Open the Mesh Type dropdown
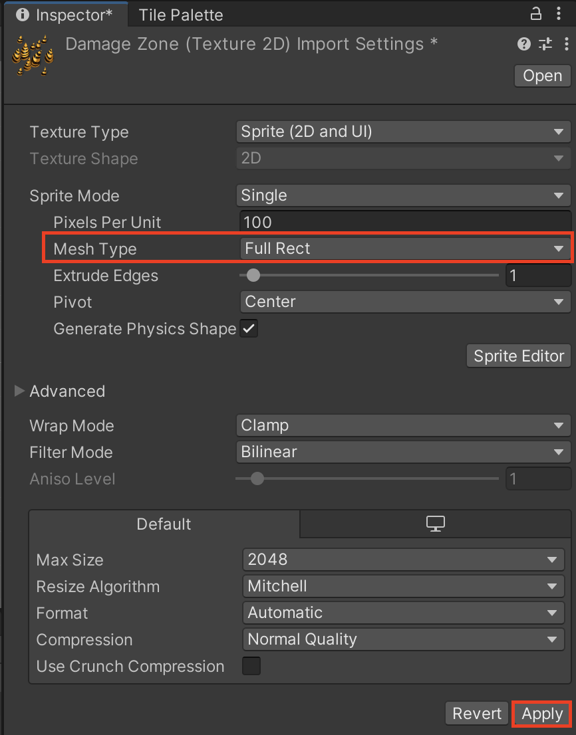 click(403, 249)
